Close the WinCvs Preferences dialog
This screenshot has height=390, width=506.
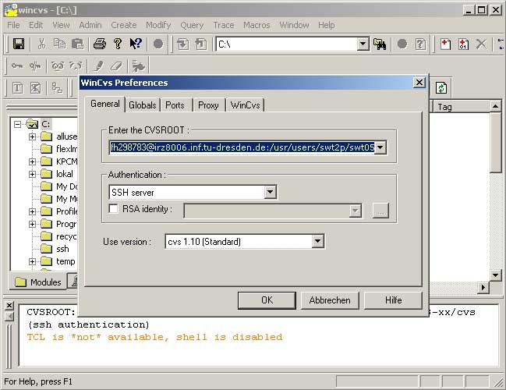[x=419, y=83]
